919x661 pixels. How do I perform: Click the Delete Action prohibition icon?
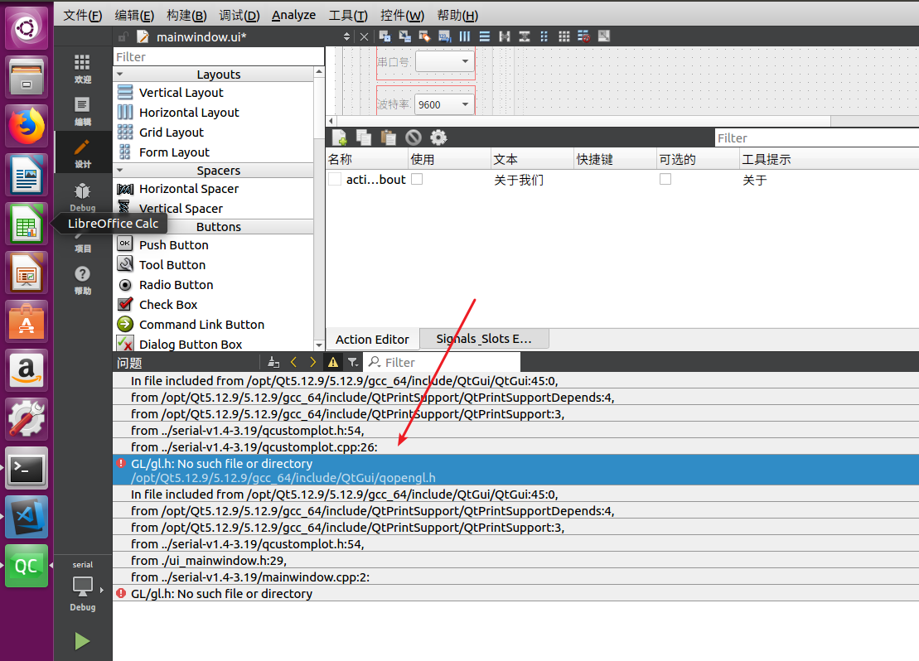pos(414,137)
